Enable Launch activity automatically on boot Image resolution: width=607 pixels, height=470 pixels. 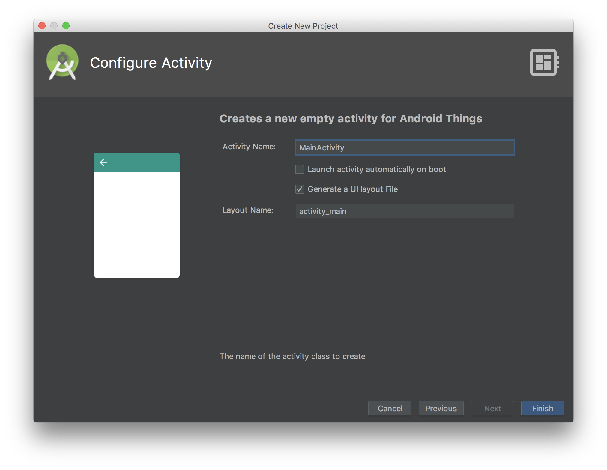(300, 169)
